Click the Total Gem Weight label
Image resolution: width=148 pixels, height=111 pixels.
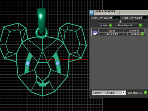point(101,18)
